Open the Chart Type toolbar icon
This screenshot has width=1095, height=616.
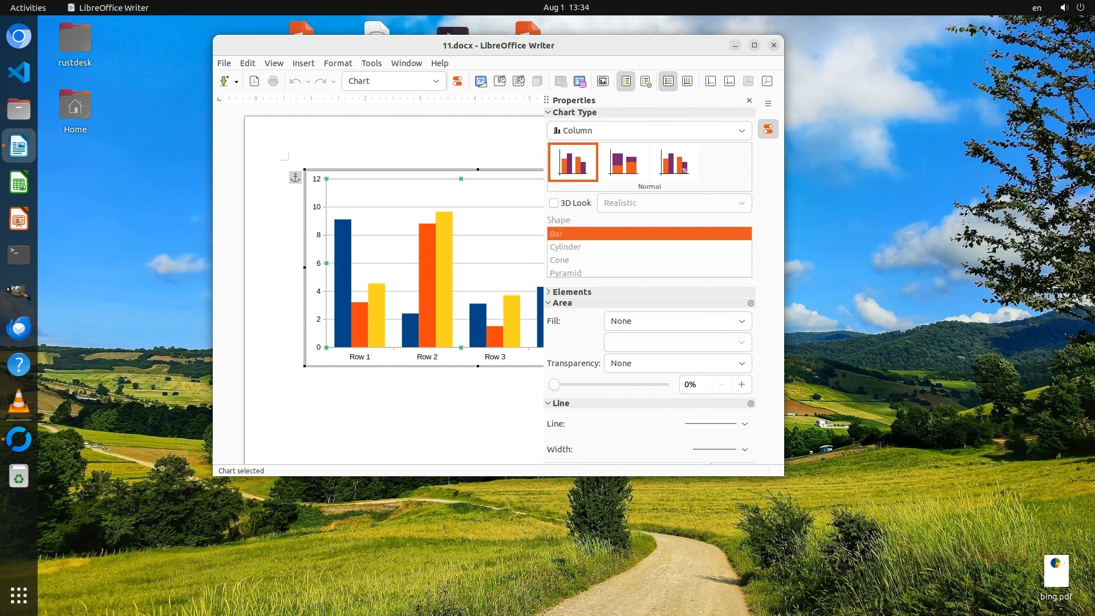click(481, 81)
